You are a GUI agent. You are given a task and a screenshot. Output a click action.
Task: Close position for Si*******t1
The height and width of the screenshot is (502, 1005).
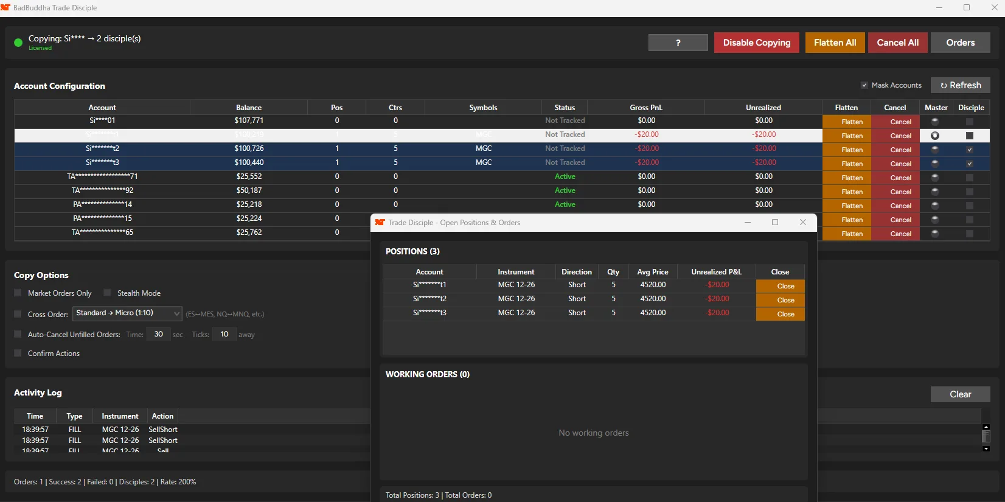pyautogui.click(x=780, y=286)
